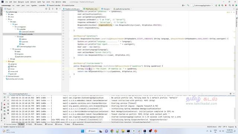Image resolution: width=238 pixels, height=134 pixels.
Task: Click the Debug bug icon in top toolbar
Action: click(219, 5)
